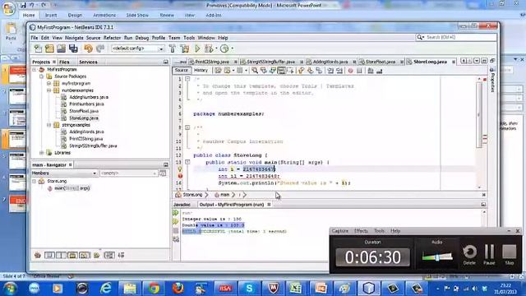The height and width of the screenshot is (296, 526).
Task: Click the red error marker in gutter
Action: pyautogui.click(x=180, y=176)
